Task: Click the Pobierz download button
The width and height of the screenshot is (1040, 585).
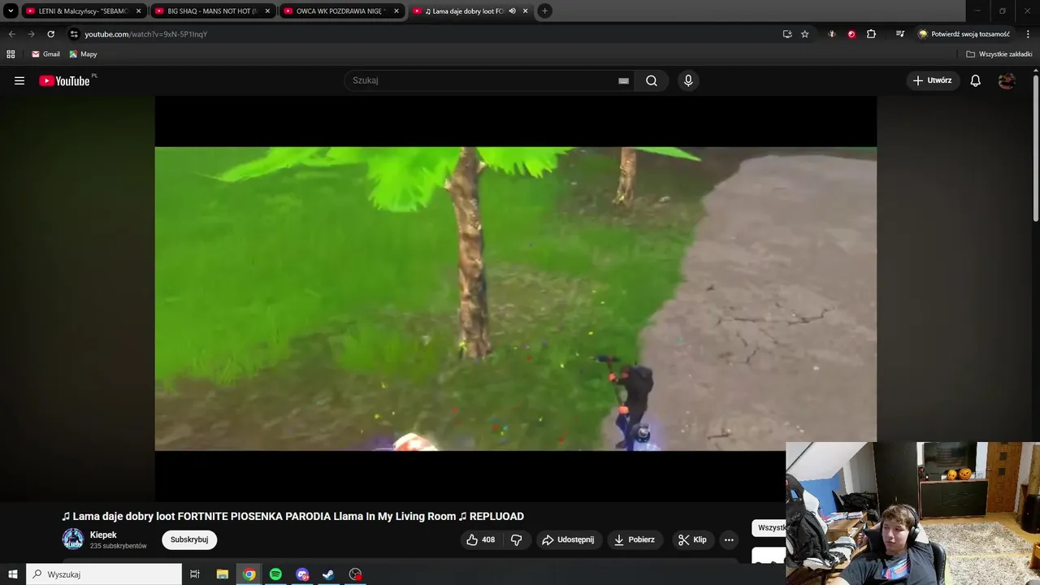Action: click(x=634, y=539)
